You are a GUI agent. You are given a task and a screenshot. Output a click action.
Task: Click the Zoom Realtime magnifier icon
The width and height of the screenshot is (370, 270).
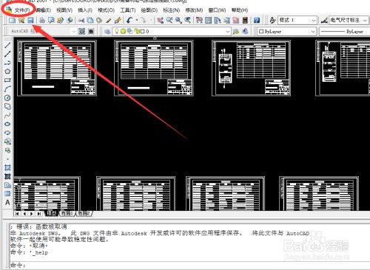point(169,20)
